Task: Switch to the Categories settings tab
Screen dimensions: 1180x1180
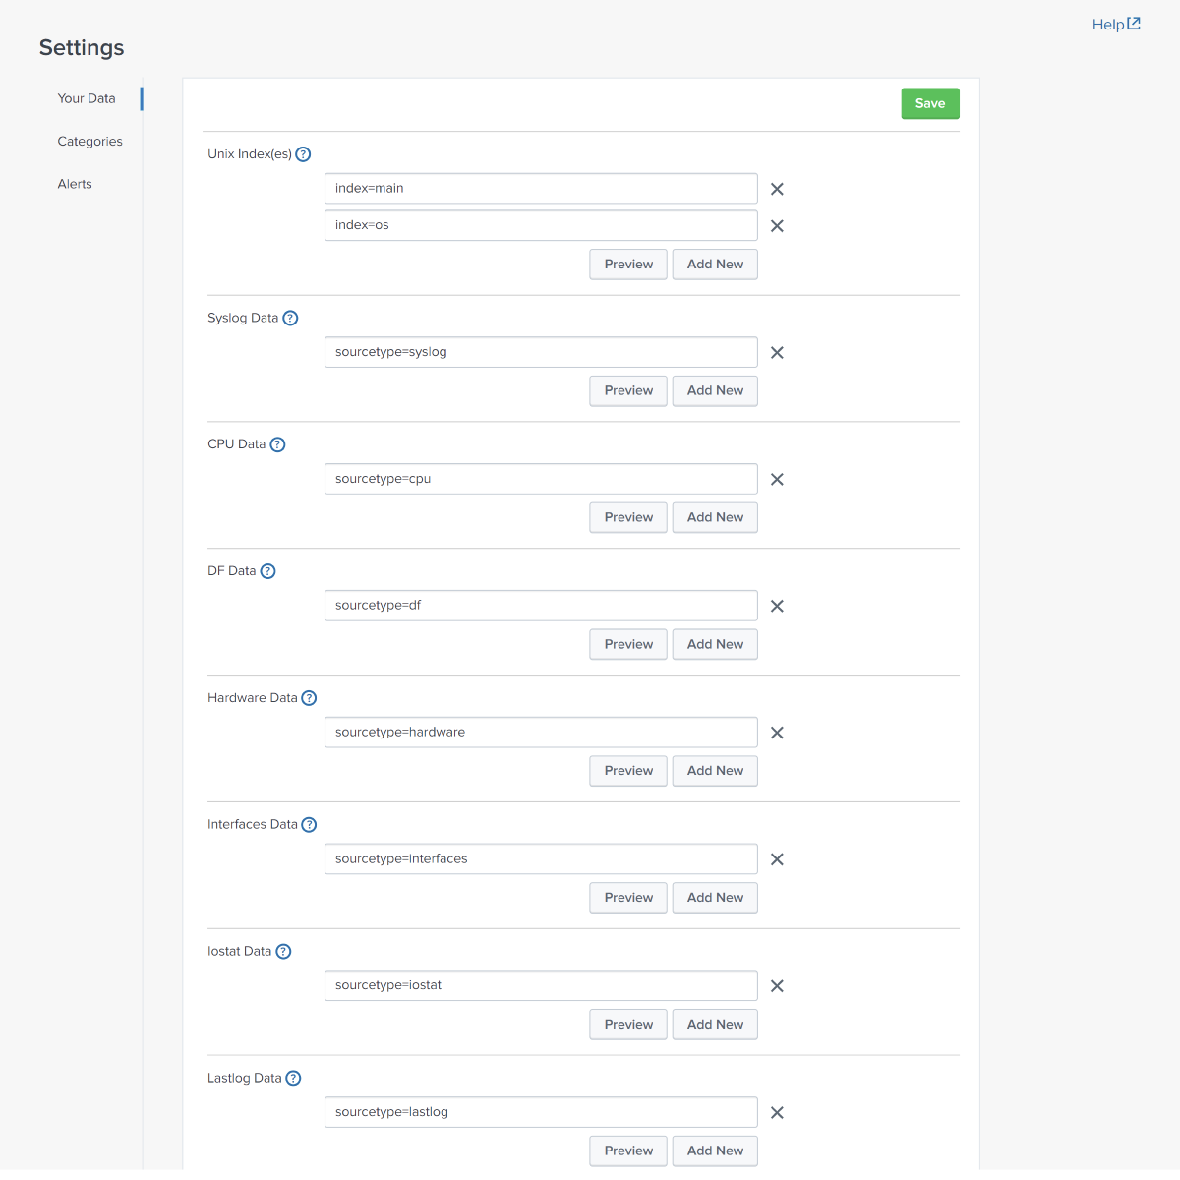Action: (90, 142)
